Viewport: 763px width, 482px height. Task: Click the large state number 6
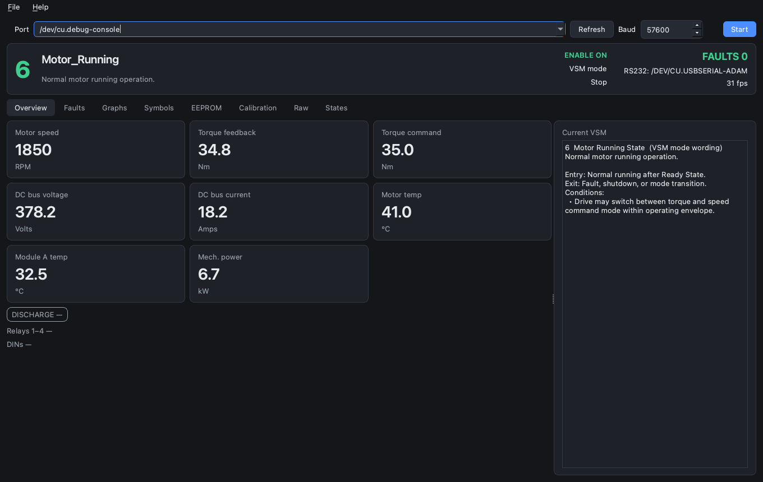[x=22, y=69]
